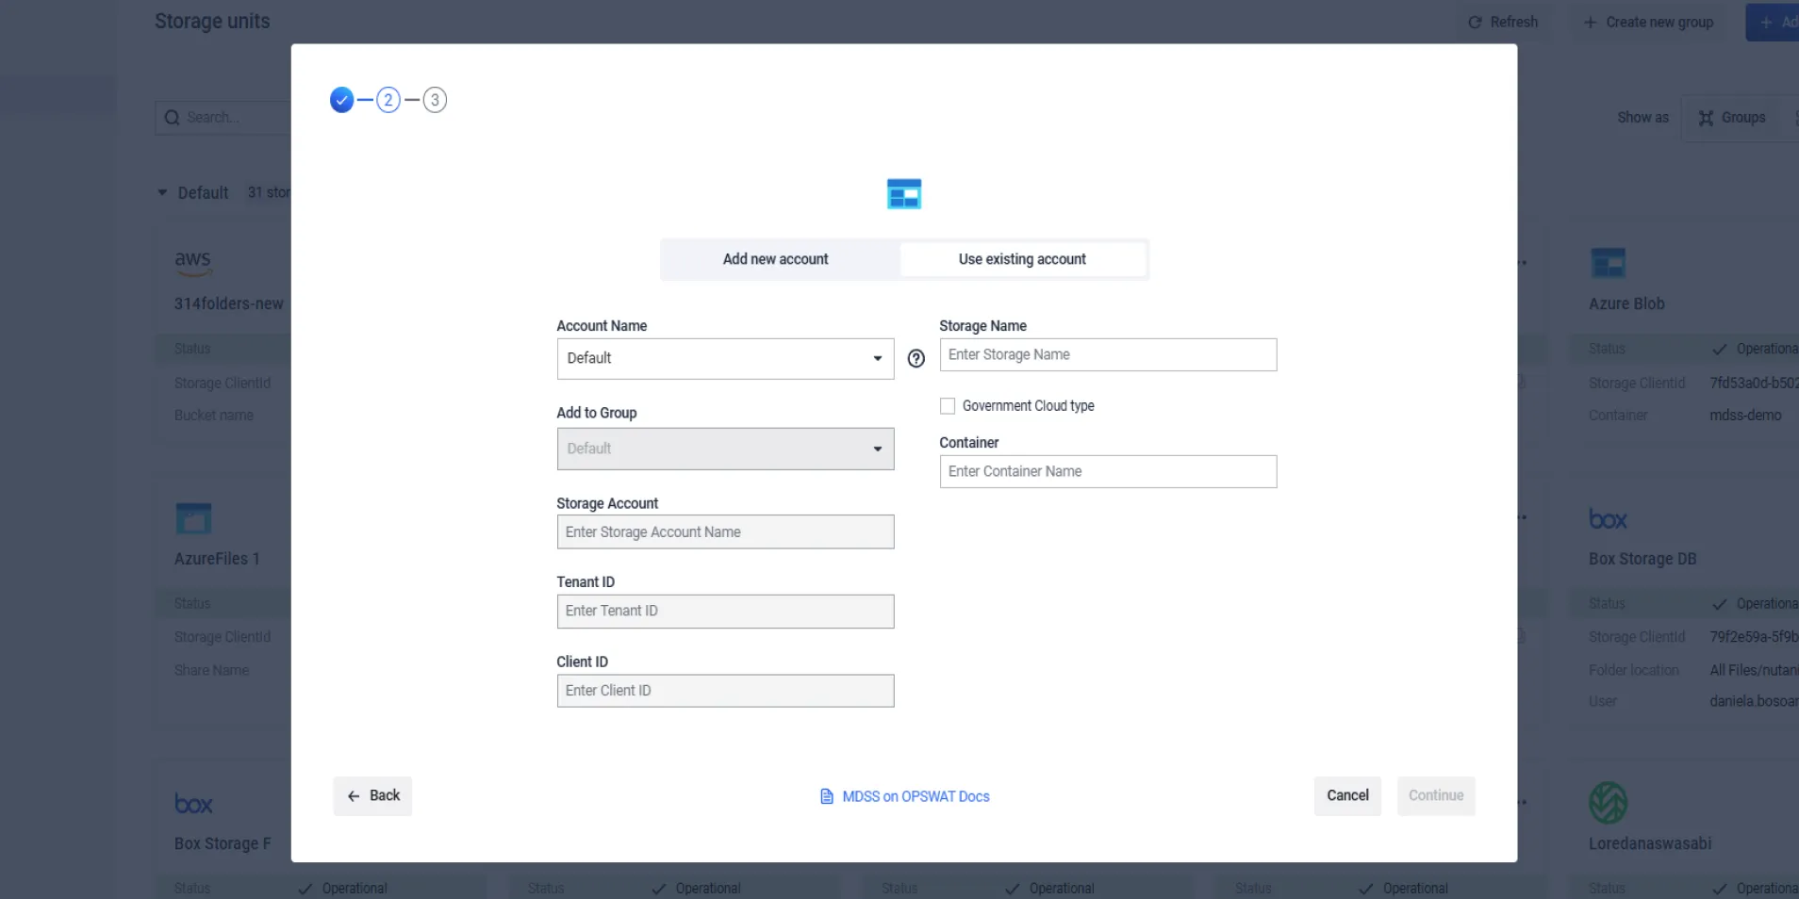Click the step 3 circle indicator
1799x899 pixels.
click(x=435, y=100)
